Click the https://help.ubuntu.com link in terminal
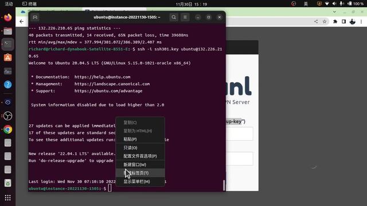 (x=102, y=77)
